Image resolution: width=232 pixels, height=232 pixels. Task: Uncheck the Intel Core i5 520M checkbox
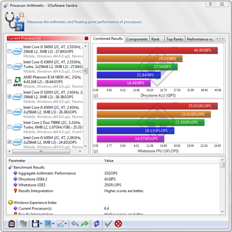click(9, 97)
